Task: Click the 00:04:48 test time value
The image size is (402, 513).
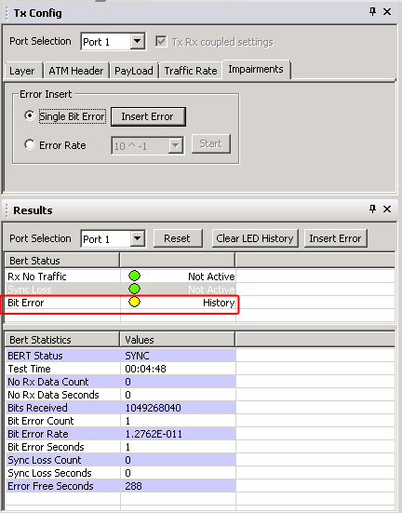Action: (x=145, y=369)
